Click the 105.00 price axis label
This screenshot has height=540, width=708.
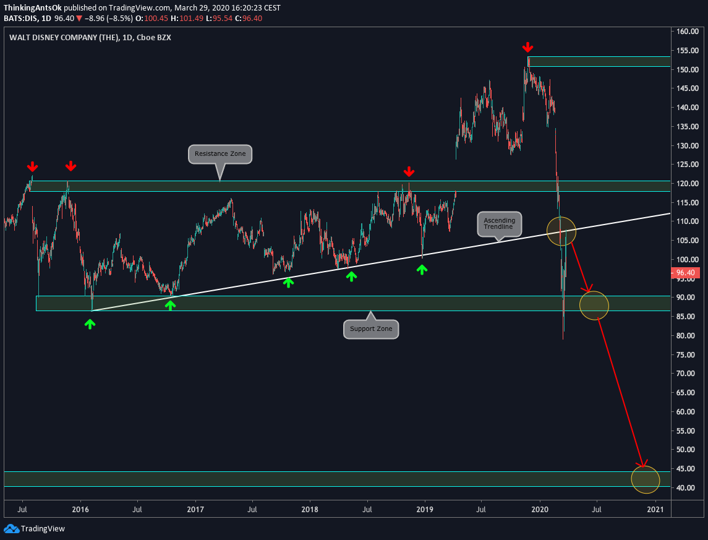[688, 241]
